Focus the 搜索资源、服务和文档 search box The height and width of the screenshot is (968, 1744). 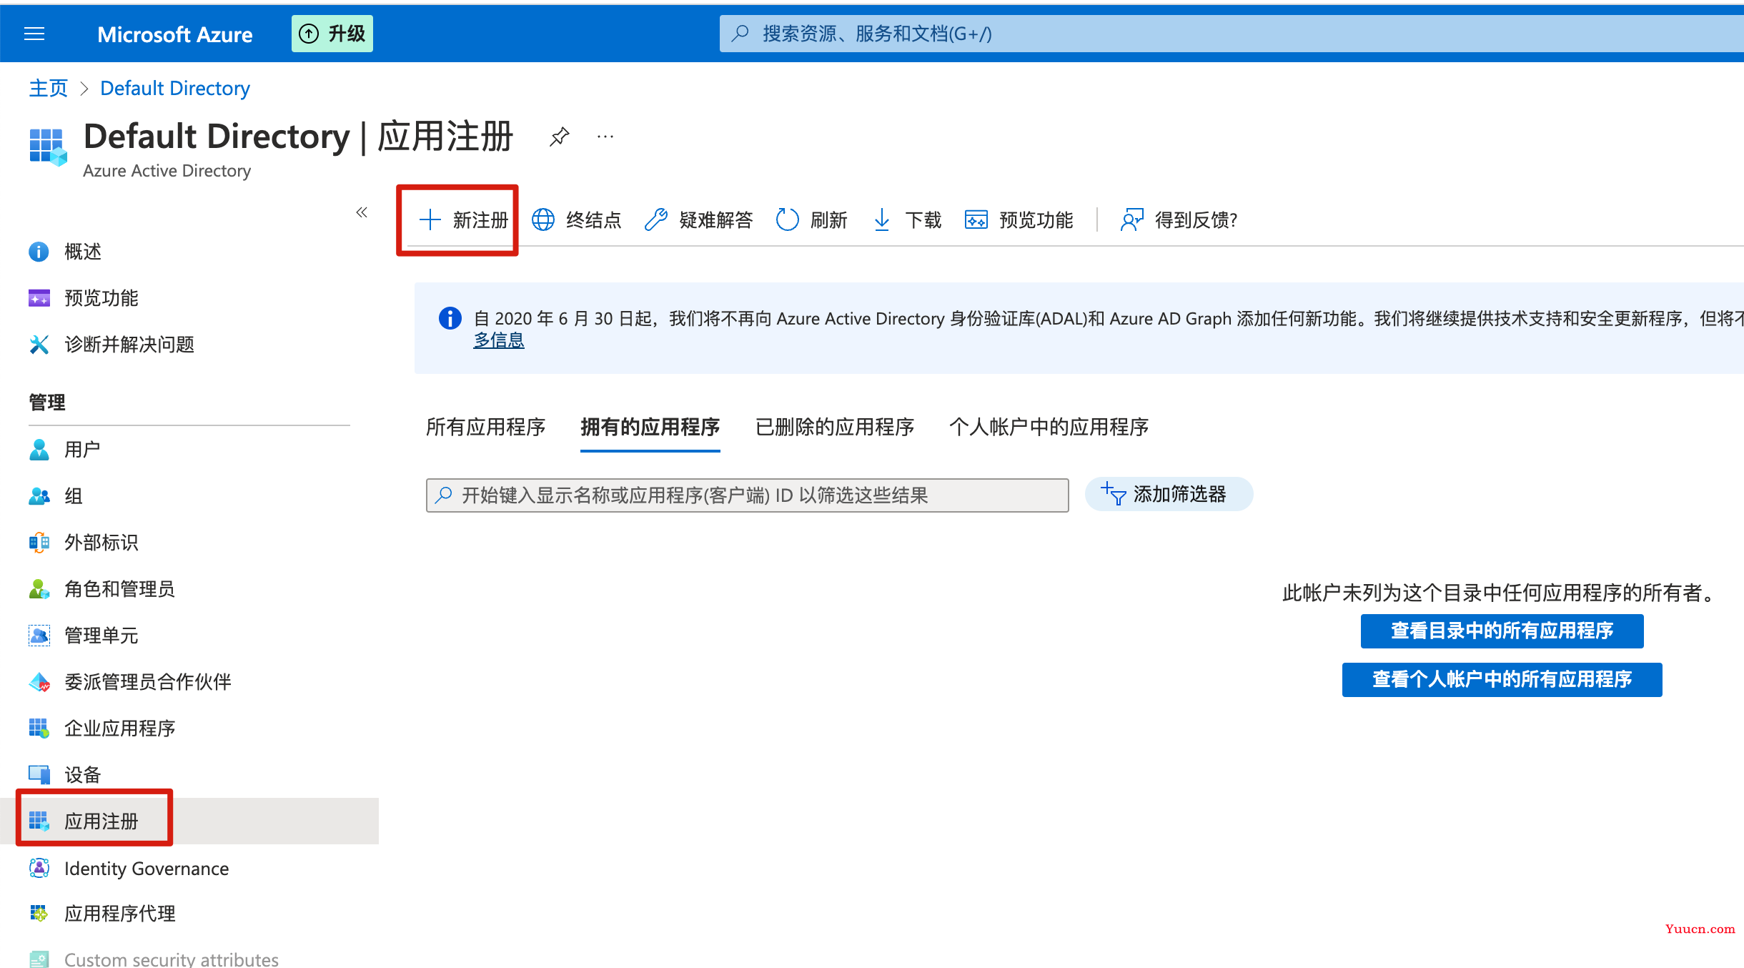click(1231, 34)
